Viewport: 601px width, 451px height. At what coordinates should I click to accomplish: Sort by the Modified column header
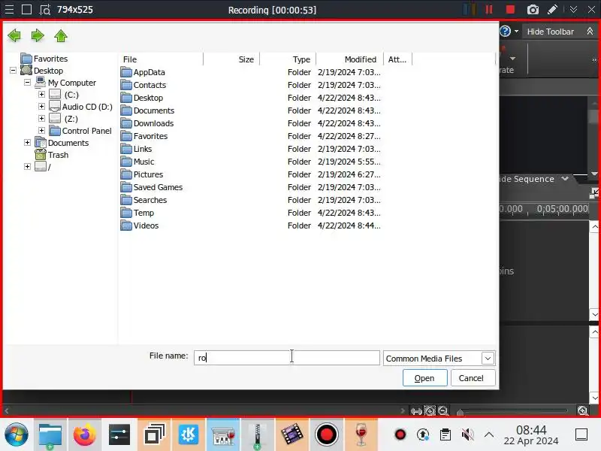click(350, 59)
